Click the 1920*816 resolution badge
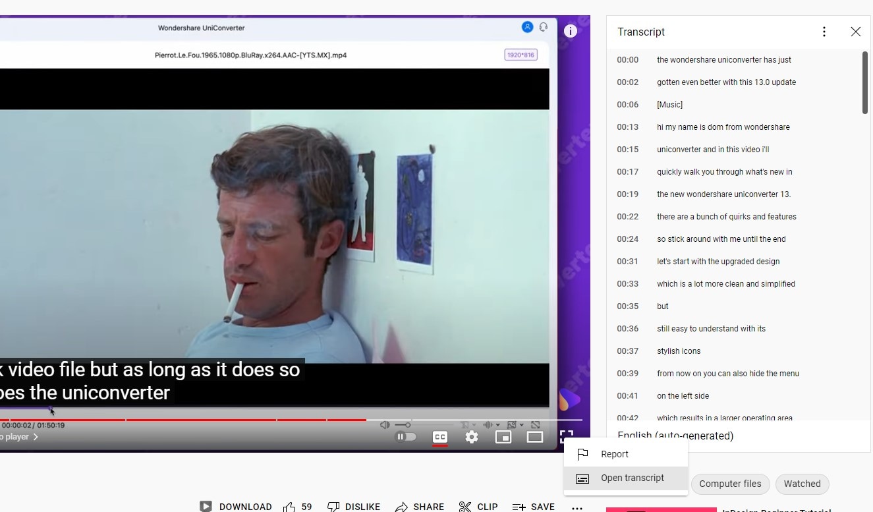Image resolution: width=873 pixels, height=512 pixels. (x=521, y=55)
